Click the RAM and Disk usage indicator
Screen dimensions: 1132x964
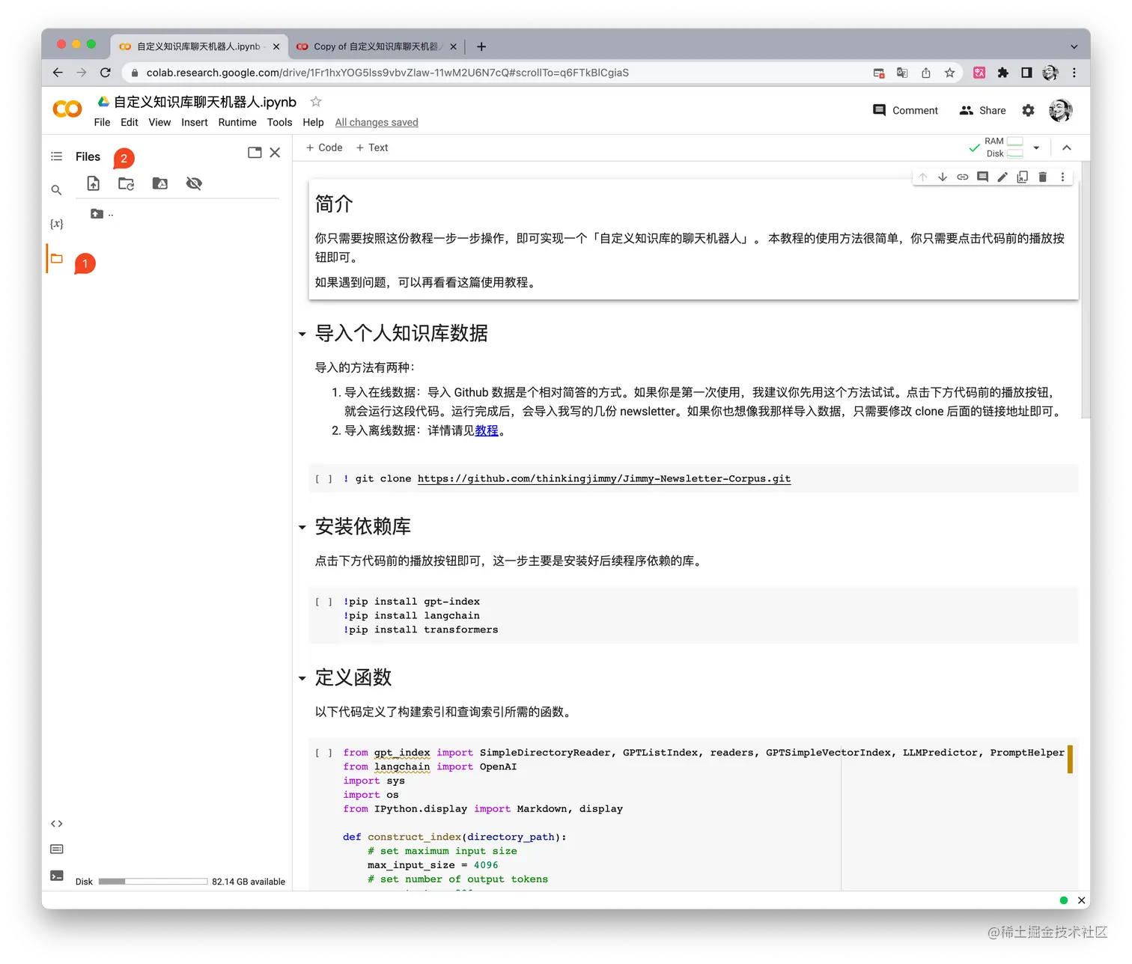point(1004,147)
